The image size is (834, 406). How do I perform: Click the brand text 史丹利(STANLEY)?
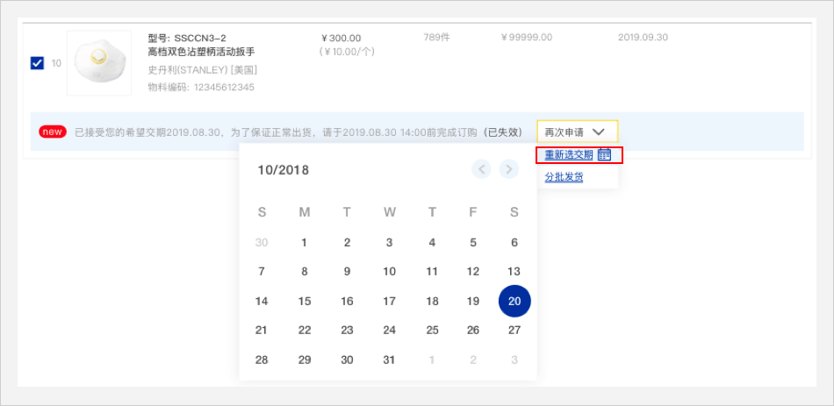(202, 70)
